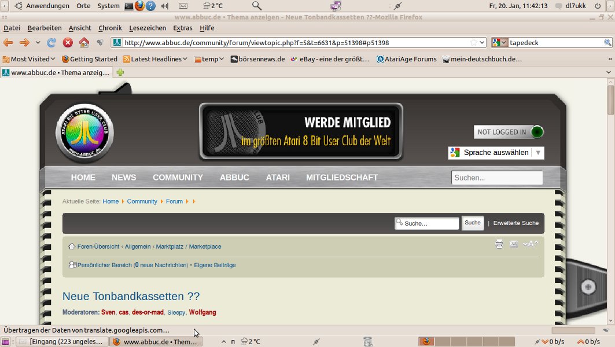Open the Getting Started bookmark
Image resolution: width=615 pixels, height=347 pixels.
click(x=90, y=59)
